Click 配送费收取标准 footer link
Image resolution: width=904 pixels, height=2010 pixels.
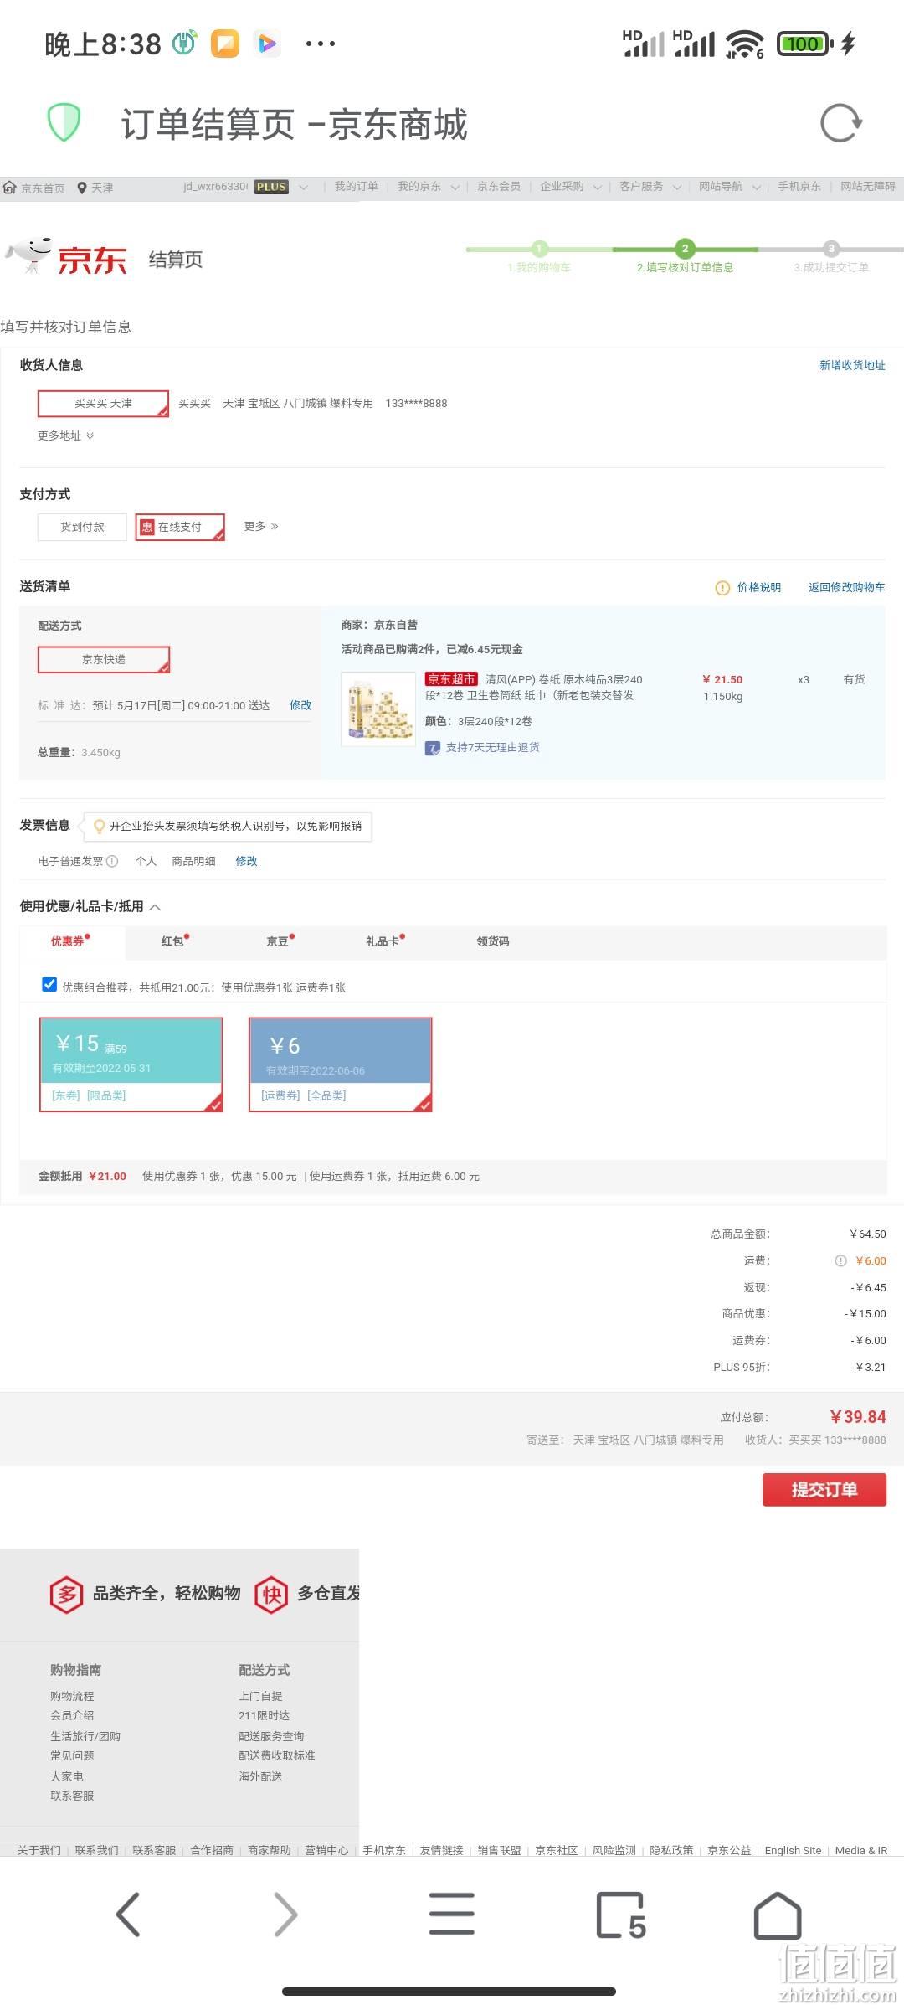click(277, 1755)
